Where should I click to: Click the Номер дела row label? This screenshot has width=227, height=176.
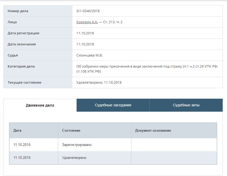click(x=18, y=11)
